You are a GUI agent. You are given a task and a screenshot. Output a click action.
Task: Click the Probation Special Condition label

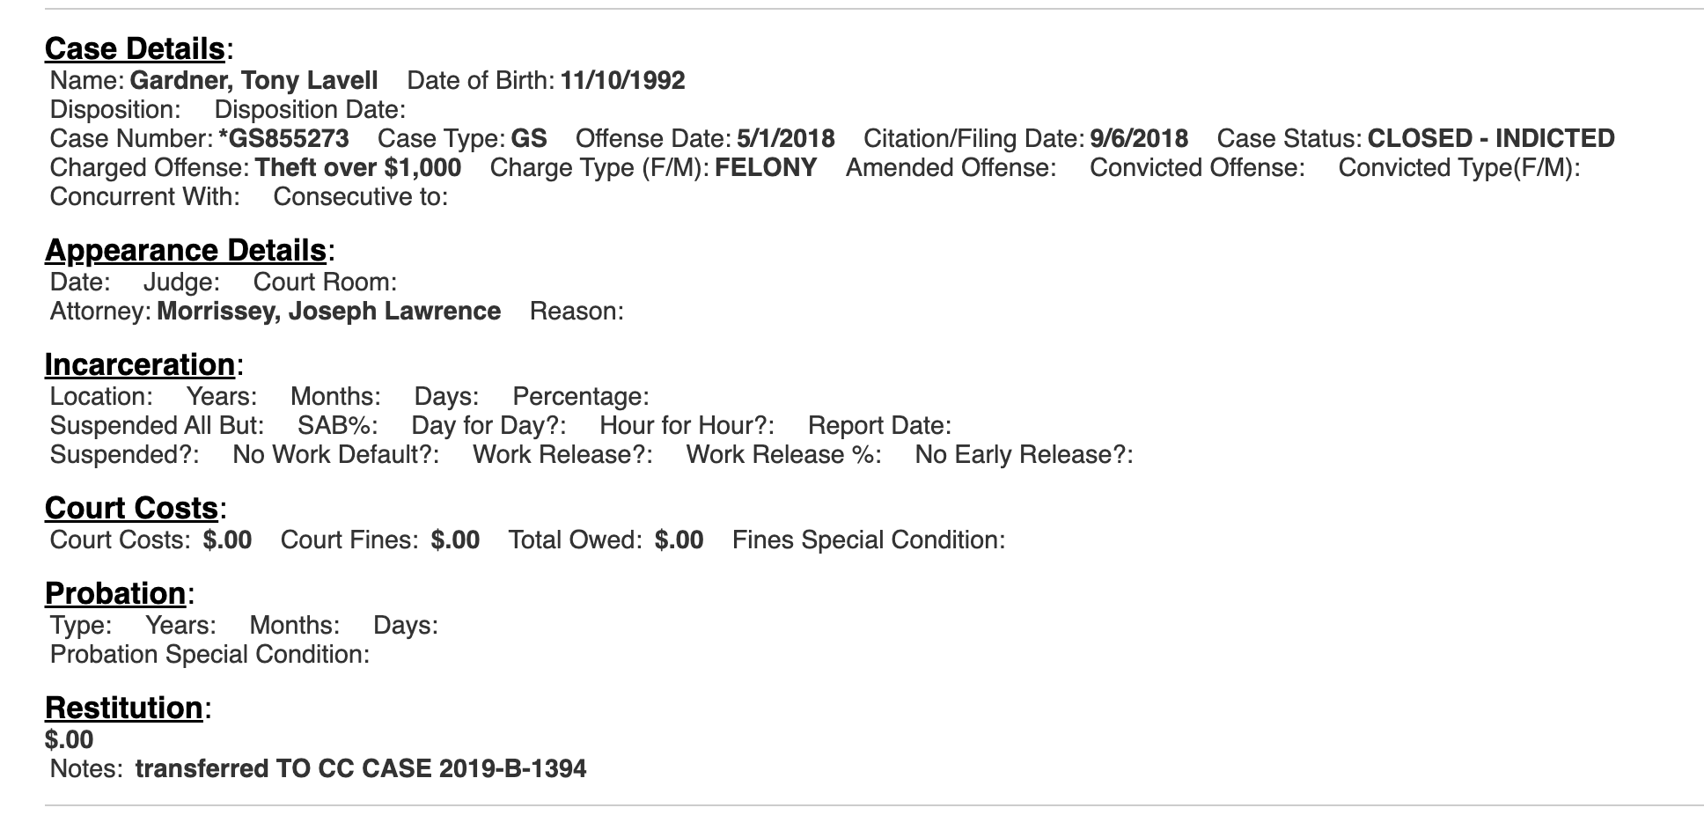[209, 655]
